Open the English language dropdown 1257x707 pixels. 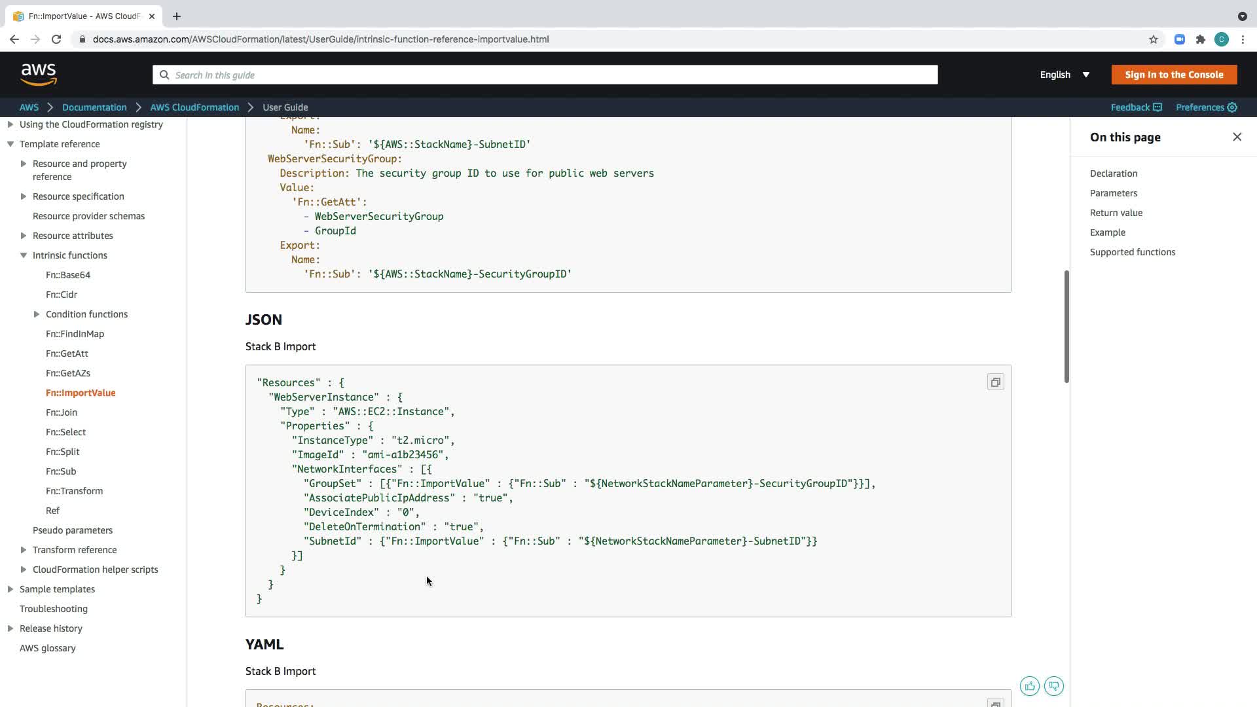tap(1065, 75)
